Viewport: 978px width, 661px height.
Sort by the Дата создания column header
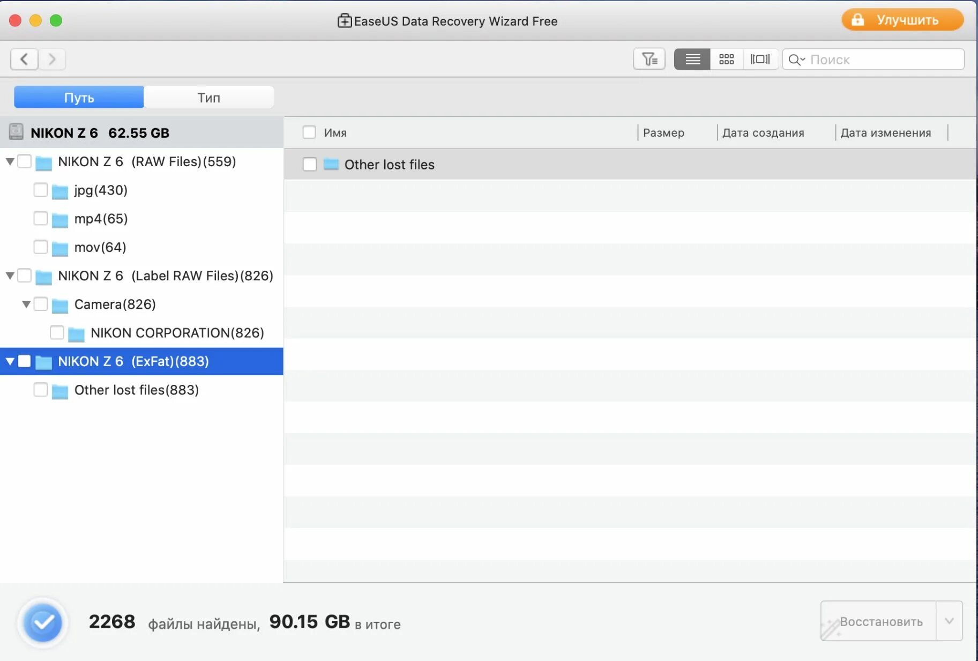(x=763, y=132)
